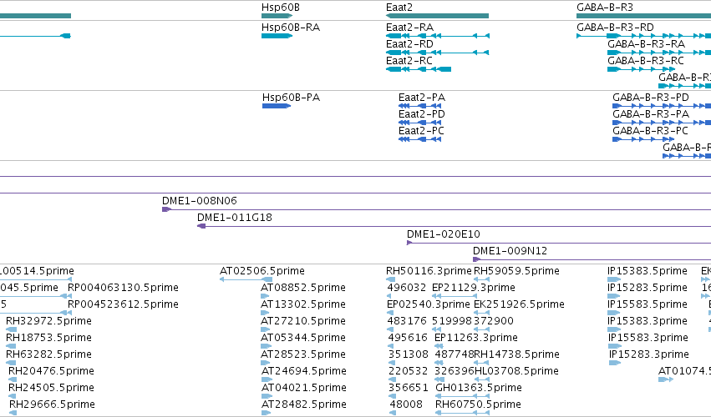Select the Eaat2-RD transcript label
The image size is (711, 417).
[x=409, y=44]
